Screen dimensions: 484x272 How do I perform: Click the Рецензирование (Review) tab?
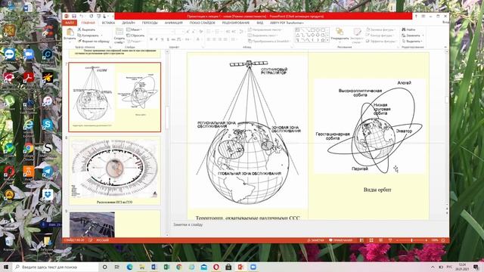click(235, 23)
